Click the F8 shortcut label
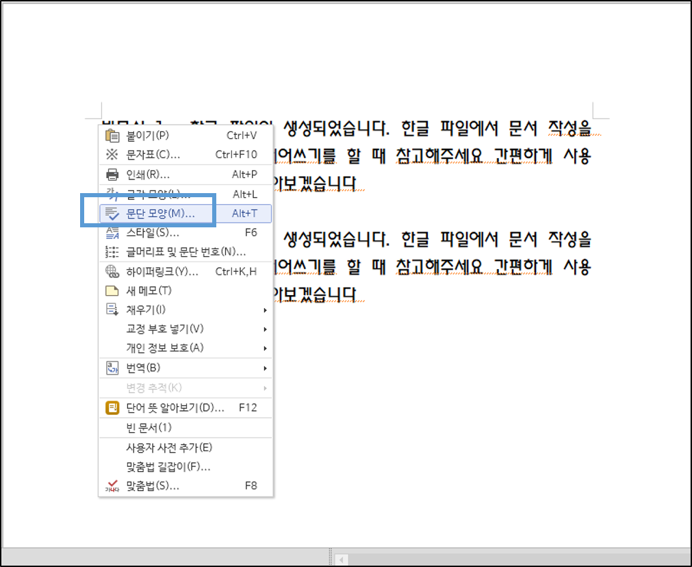Viewport: 692px width, 567px height. pyautogui.click(x=251, y=486)
